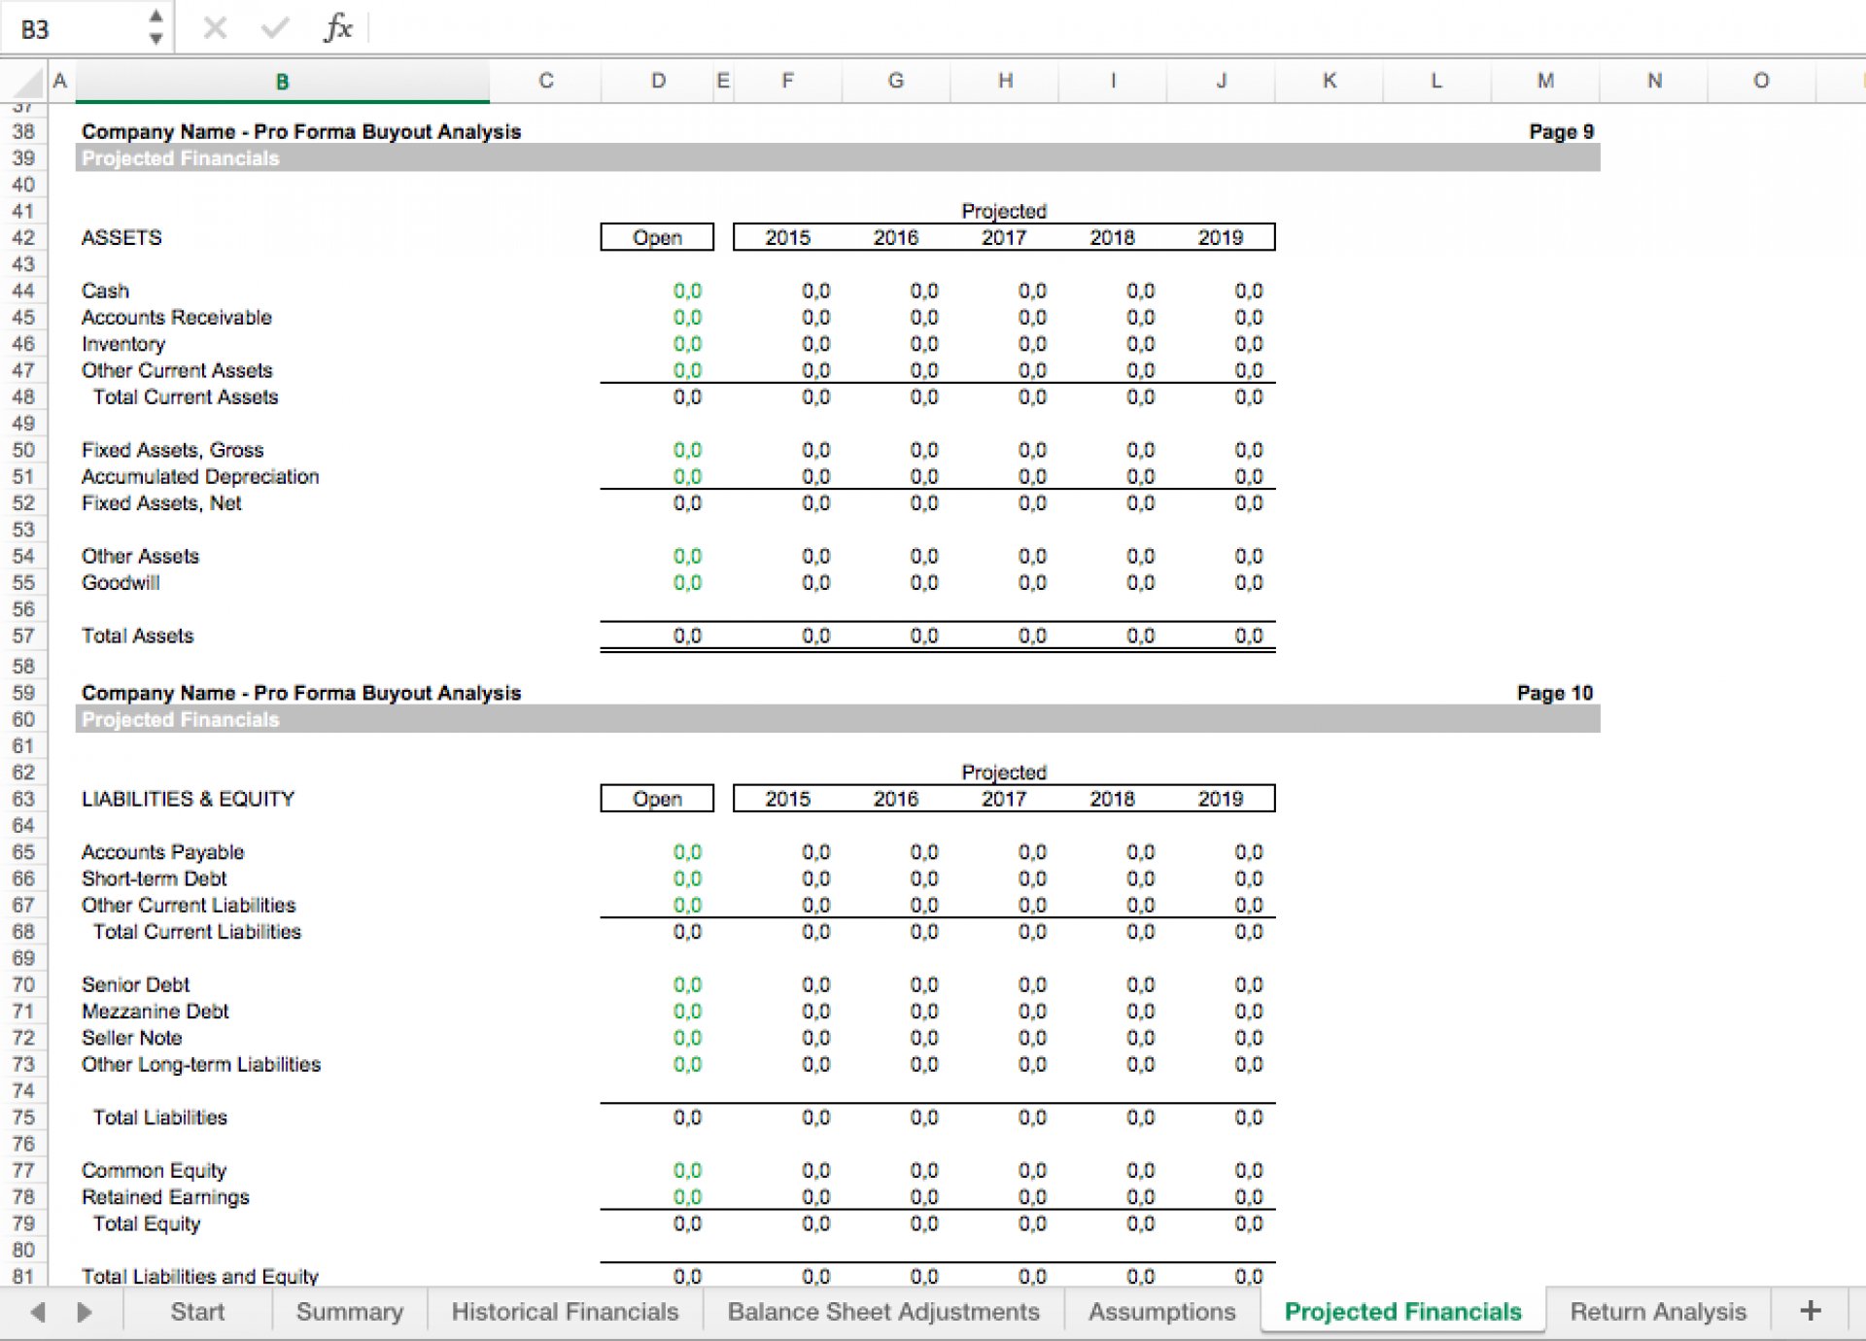Open the insert function fx button
The height and width of the screenshot is (1341, 1866).
click(x=337, y=28)
